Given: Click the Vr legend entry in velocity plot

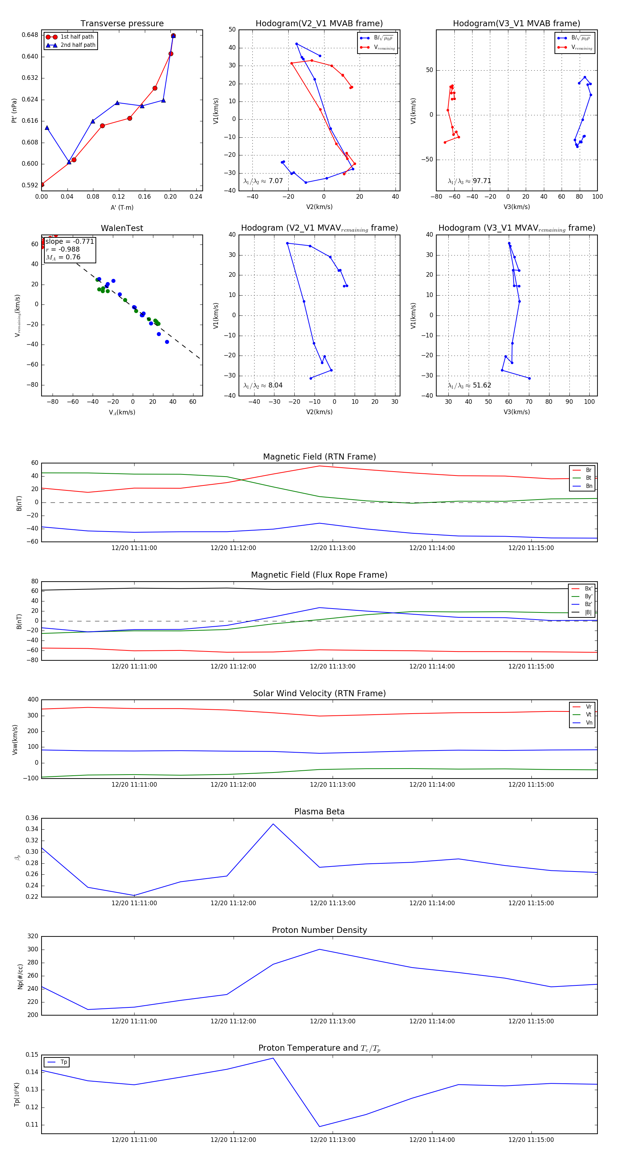Looking at the screenshot, I should (582, 707).
